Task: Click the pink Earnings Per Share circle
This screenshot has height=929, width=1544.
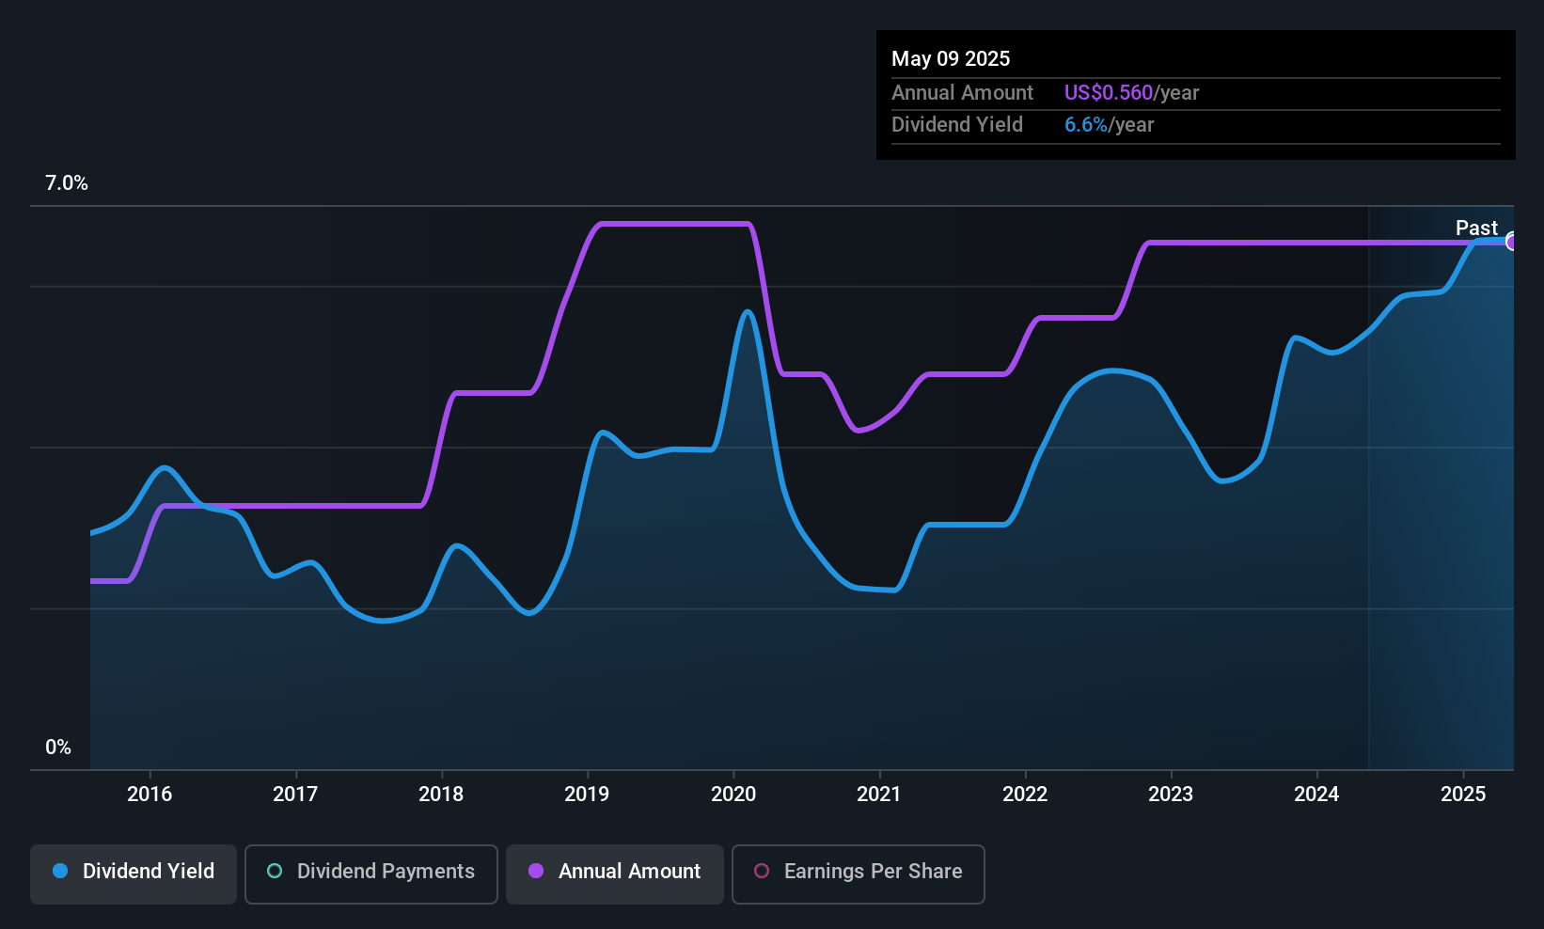Action: click(x=762, y=872)
